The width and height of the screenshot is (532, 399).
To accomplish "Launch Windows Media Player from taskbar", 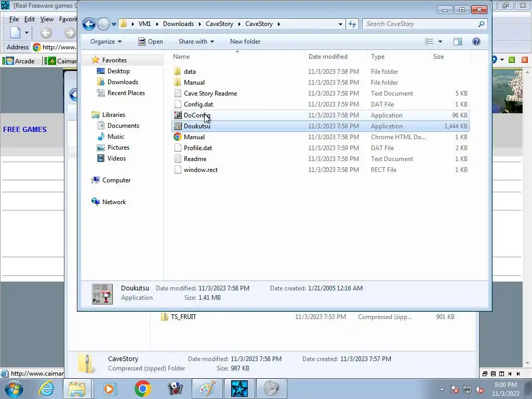I will (x=109, y=389).
